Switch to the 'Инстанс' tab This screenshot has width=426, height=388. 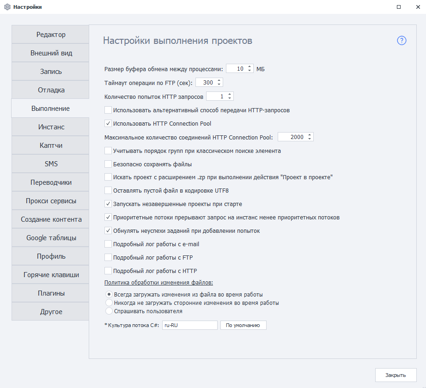51,127
